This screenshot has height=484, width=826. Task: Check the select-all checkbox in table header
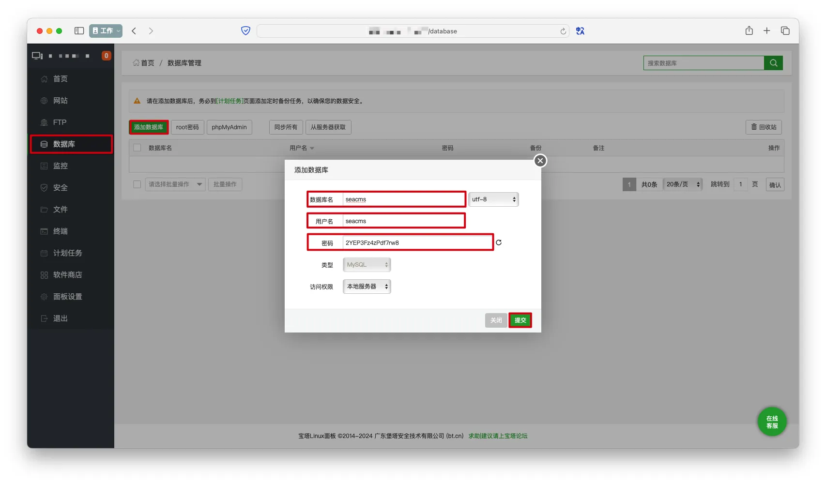[138, 148]
